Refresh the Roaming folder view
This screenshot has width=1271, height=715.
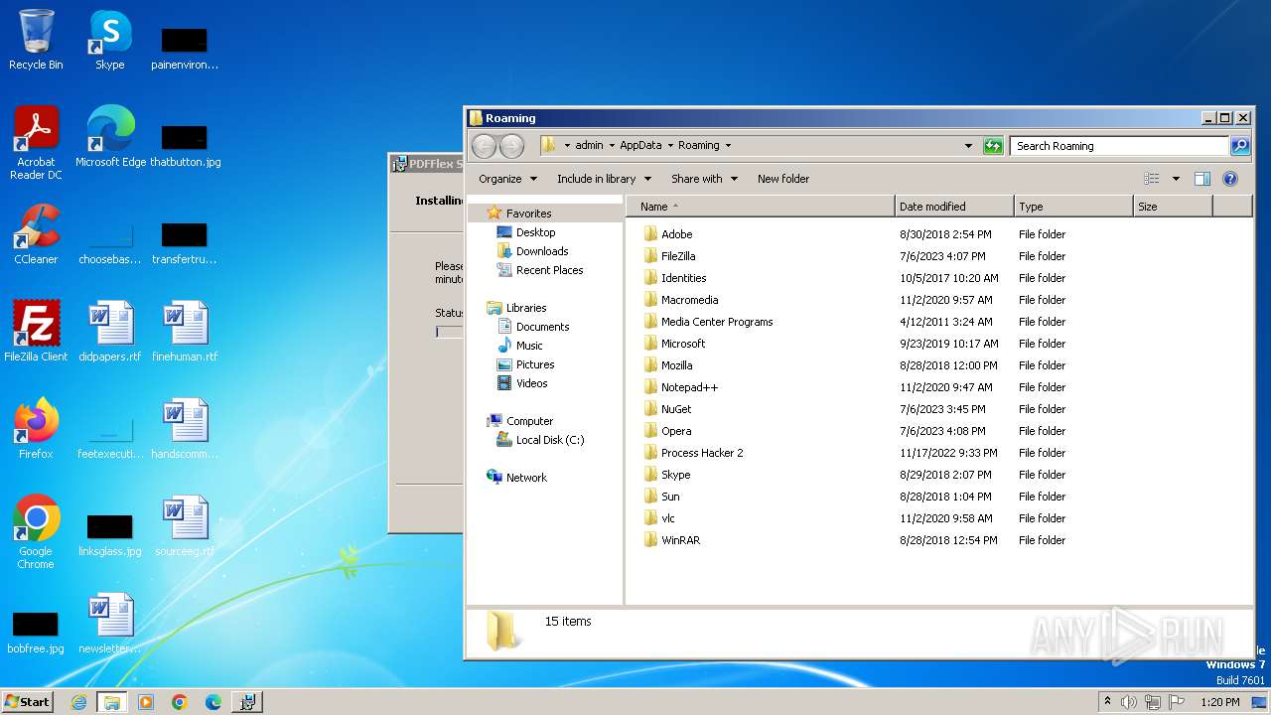coord(993,146)
